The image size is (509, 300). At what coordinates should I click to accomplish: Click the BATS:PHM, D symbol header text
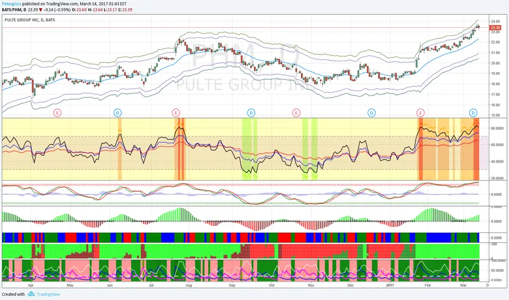pyautogui.click(x=14, y=10)
